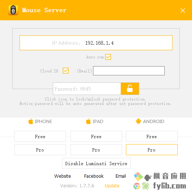This screenshot has width=192, height=194.
Task: Focus the Cloud ID email input field
Action: point(129,71)
